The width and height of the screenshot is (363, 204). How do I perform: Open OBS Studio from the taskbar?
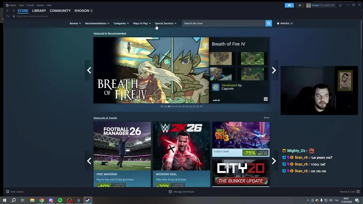point(69,200)
